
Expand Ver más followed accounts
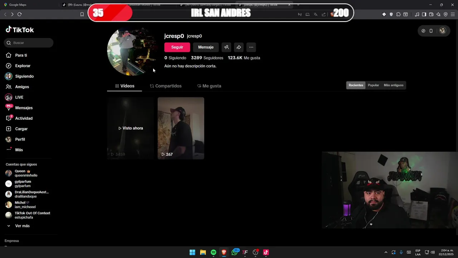pos(19,226)
